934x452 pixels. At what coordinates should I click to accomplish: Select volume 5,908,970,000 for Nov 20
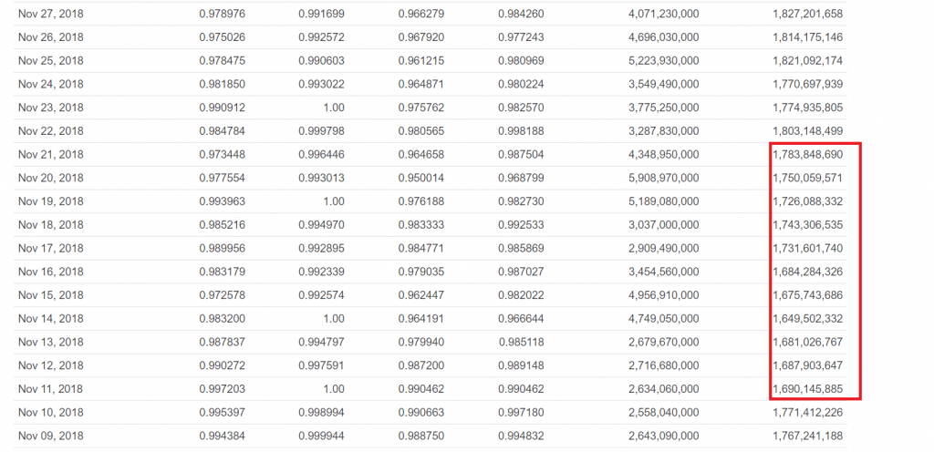664,179
